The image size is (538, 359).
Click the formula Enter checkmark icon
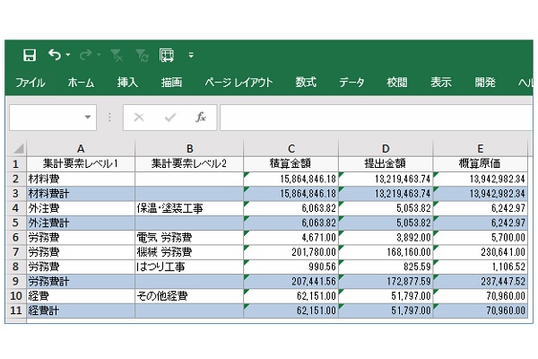[x=170, y=118]
